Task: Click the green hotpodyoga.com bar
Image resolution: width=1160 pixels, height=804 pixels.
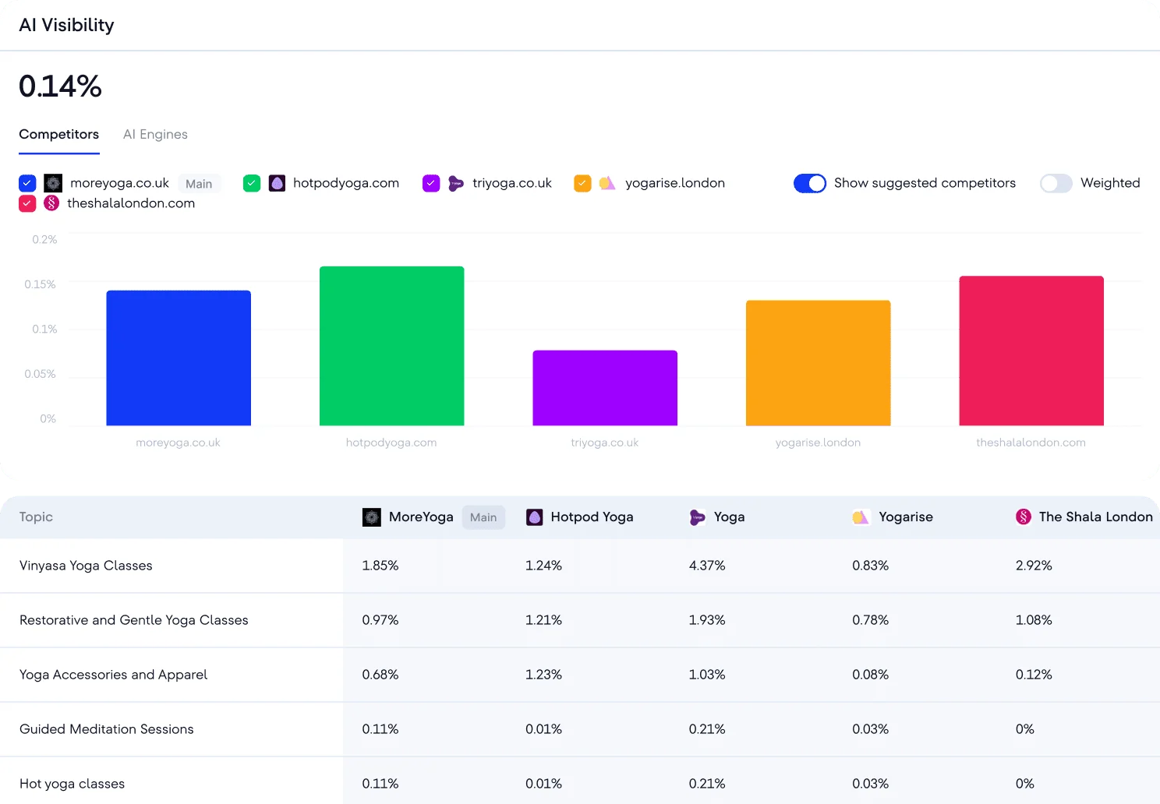Action: click(392, 346)
